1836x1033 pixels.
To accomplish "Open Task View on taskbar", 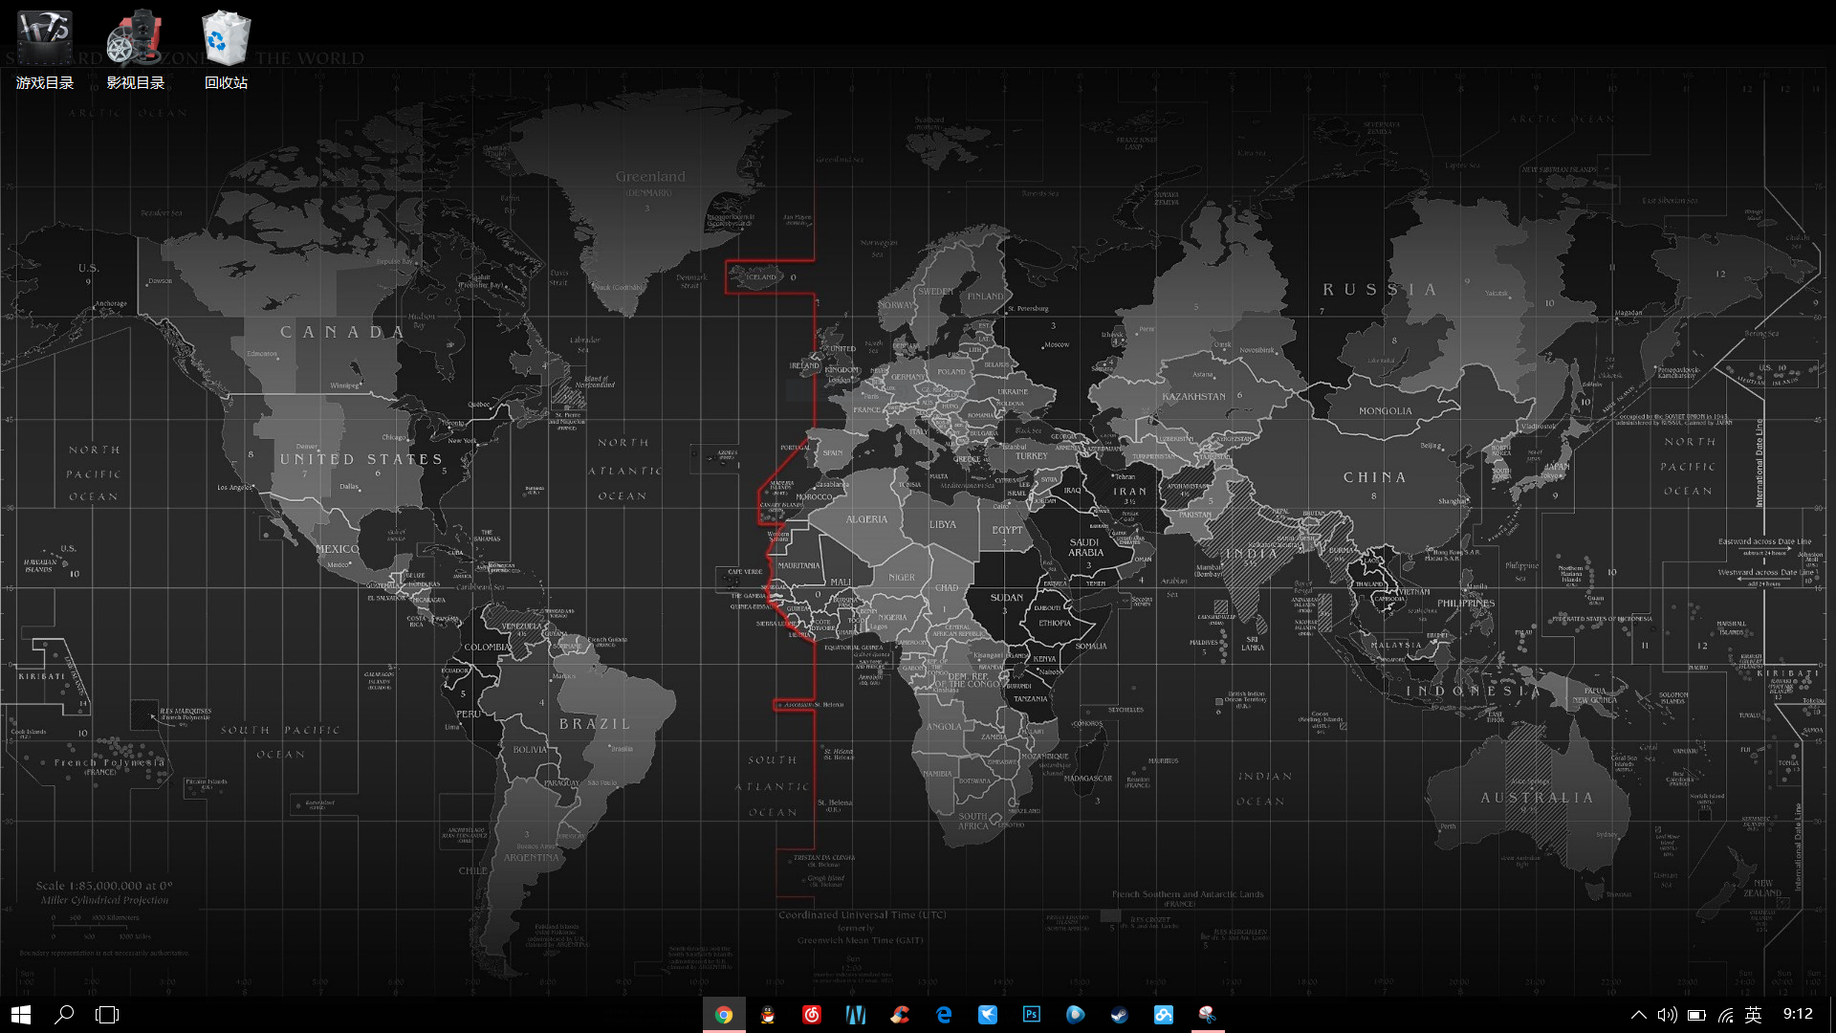I will pos(107,1015).
